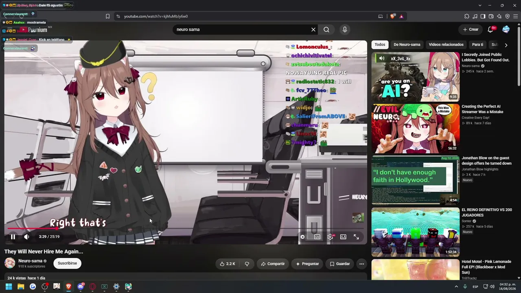Install the page as app icon in address bar
The width and height of the screenshot is (521, 293).
click(x=381, y=16)
